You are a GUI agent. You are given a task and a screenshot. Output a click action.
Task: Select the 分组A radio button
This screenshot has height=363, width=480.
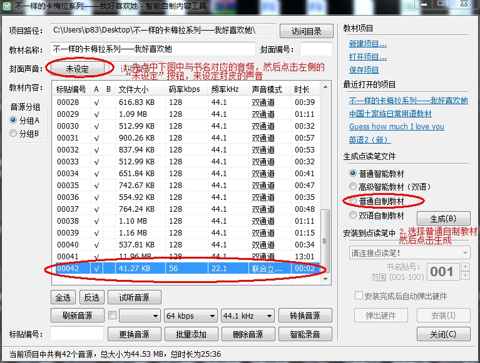(13, 120)
